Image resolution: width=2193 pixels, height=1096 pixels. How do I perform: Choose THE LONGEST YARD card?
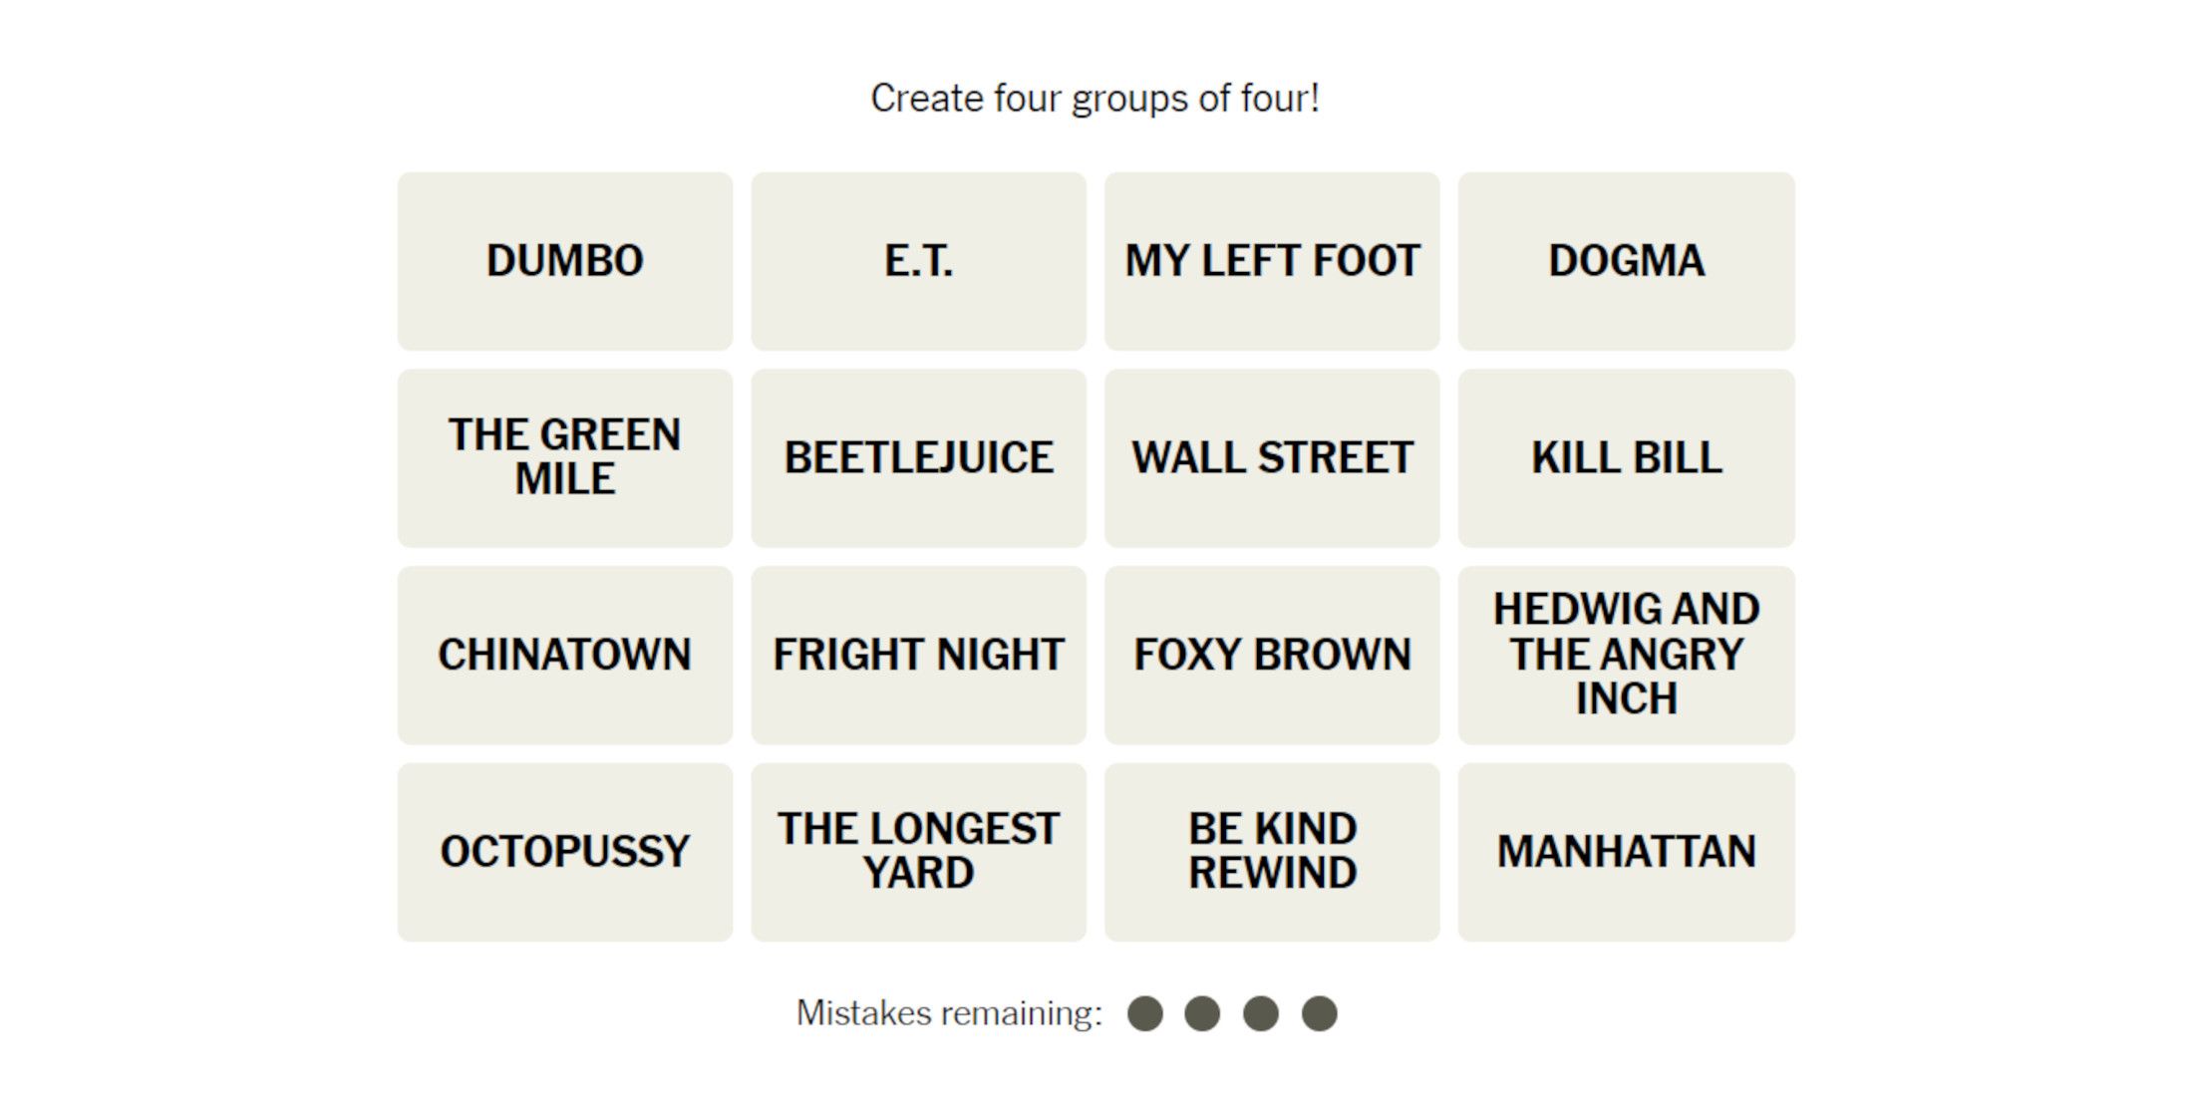click(x=918, y=852)
